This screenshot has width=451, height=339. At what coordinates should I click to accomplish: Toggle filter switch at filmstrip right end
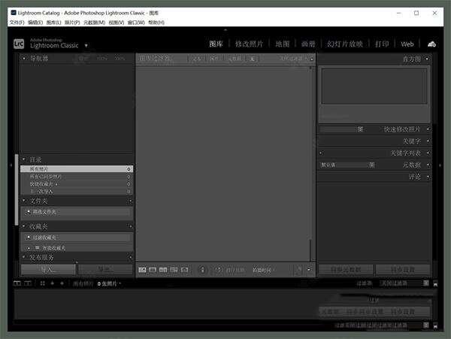tap(434, 283)
